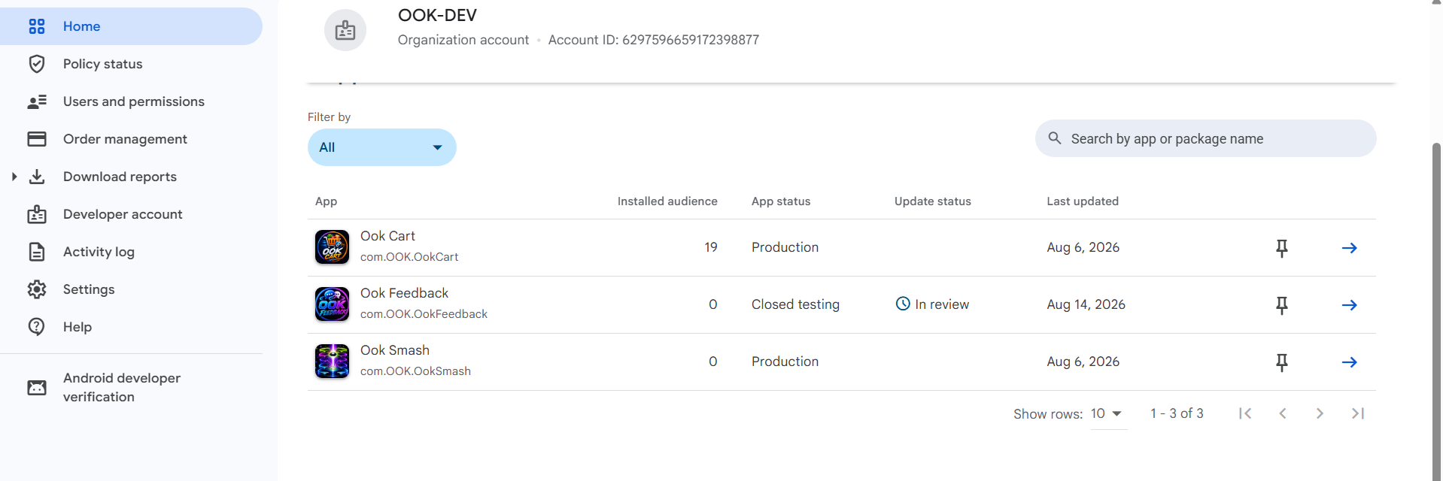The height and width of the screenshot is (481, 1443).
Task: Open Help page
Action: (x=131, y=327)
